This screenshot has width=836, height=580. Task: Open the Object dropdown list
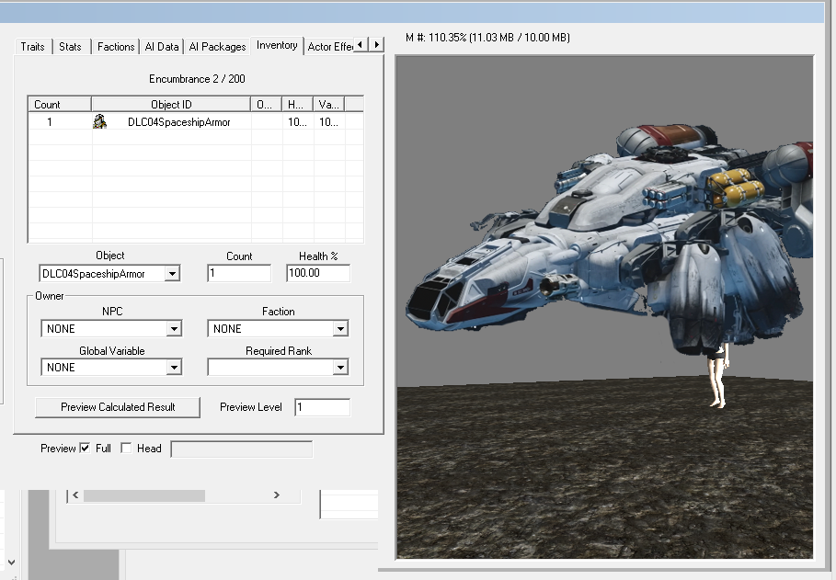pyautogui.click(x=172, y=274)
